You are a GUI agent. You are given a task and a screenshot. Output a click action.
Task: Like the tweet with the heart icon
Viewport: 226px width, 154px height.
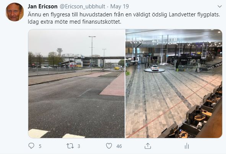point(109,146)
